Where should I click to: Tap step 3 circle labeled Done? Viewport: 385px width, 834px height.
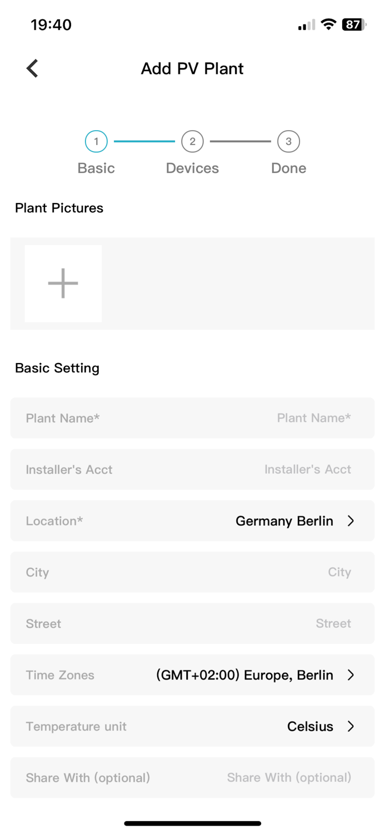point(288,141)
